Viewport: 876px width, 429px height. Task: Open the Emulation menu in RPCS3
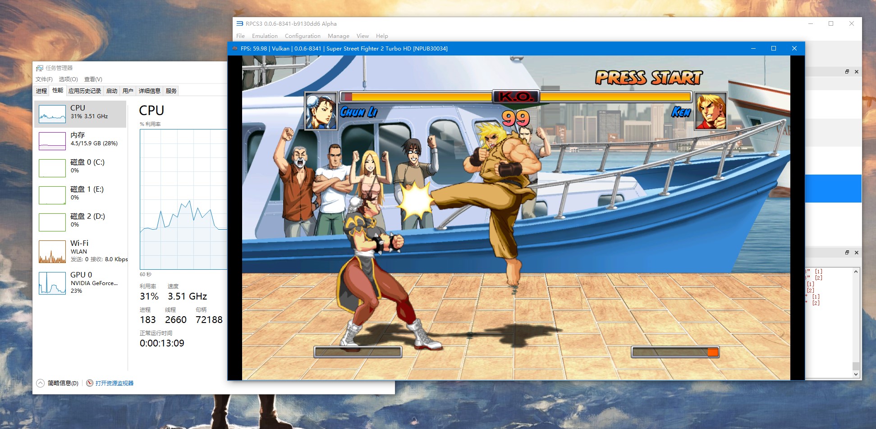(265, 36)
